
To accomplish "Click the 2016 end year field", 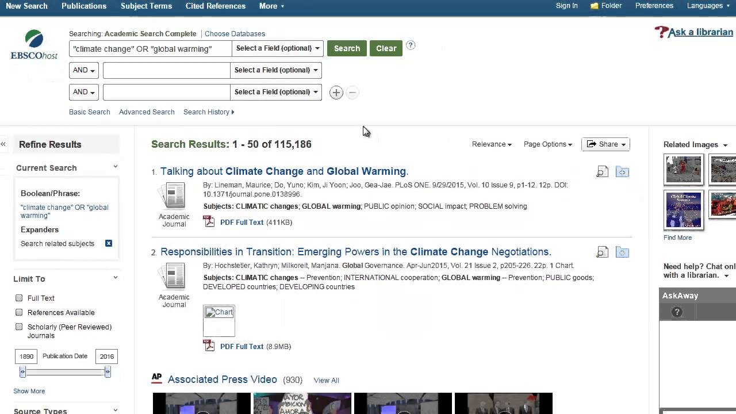I will (x=106, y=356).
